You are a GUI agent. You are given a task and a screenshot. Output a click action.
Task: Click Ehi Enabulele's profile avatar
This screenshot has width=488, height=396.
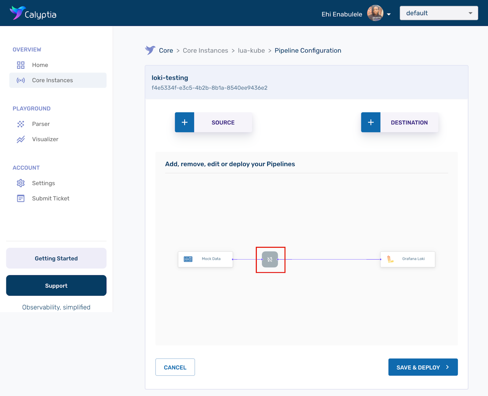(375, 13)
